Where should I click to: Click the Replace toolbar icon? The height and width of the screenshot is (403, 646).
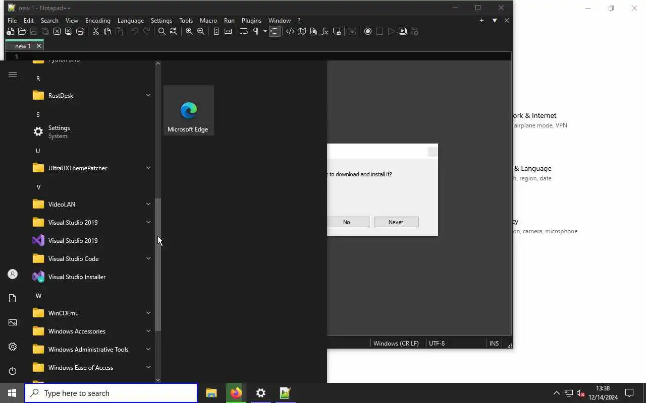click(x=174, y=31)
